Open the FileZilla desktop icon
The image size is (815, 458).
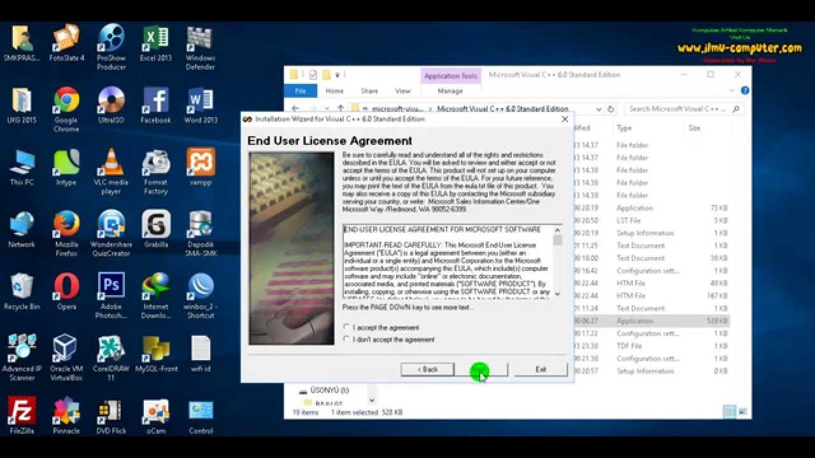tap(22, 415)
